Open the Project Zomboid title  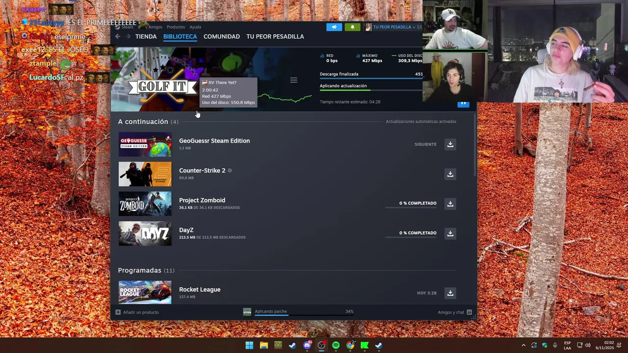(x=202, y=200)
